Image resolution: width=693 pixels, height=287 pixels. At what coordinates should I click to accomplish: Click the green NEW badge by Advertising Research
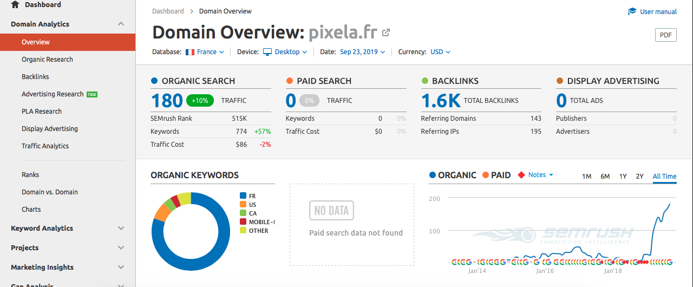[x=92, y=94]
